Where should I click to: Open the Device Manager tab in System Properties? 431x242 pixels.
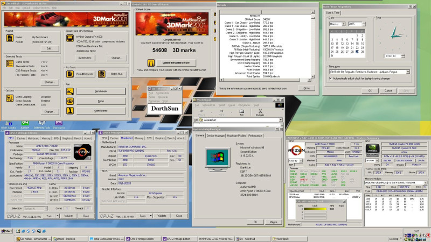pyautogui.click(x=215, y=136)
